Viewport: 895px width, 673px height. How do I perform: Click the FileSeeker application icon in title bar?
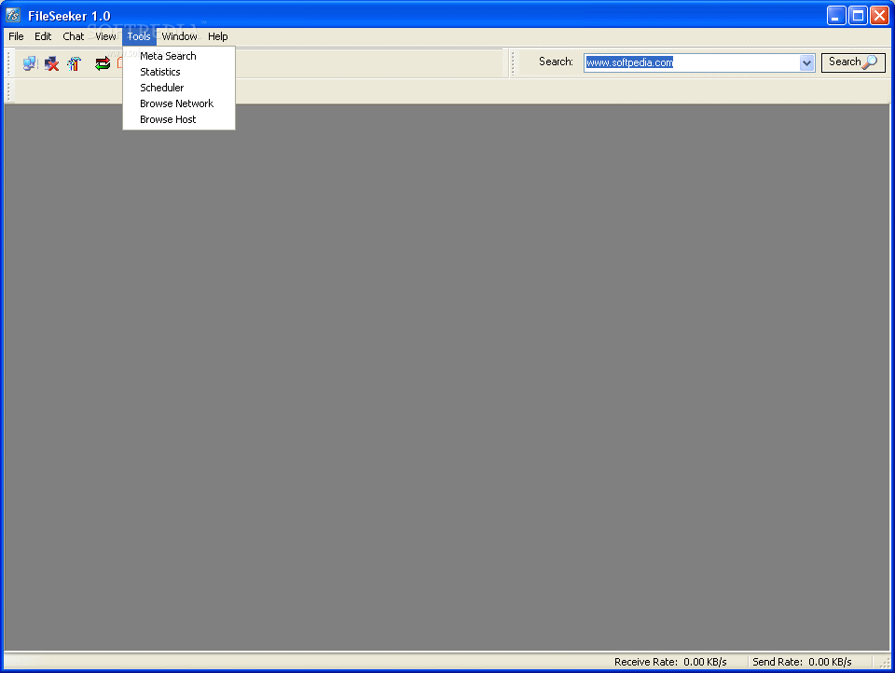pyautogui.click(x=13, y=15)
